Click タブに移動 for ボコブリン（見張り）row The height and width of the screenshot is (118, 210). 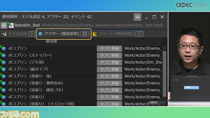(x=109, y=97)
